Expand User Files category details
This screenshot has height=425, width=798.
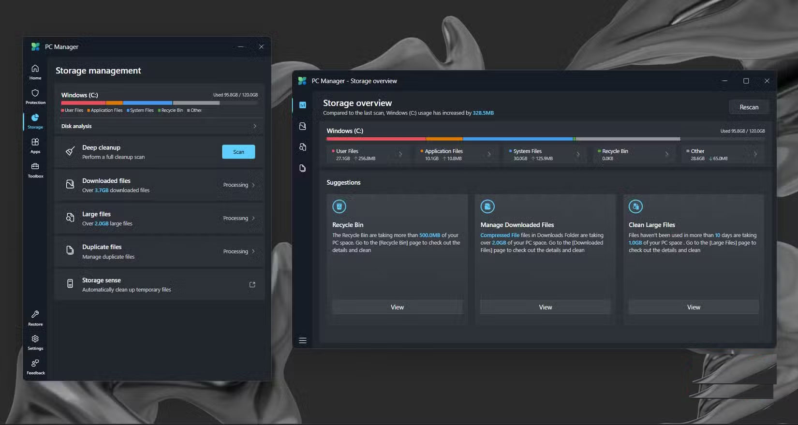[x=400, y=154]
